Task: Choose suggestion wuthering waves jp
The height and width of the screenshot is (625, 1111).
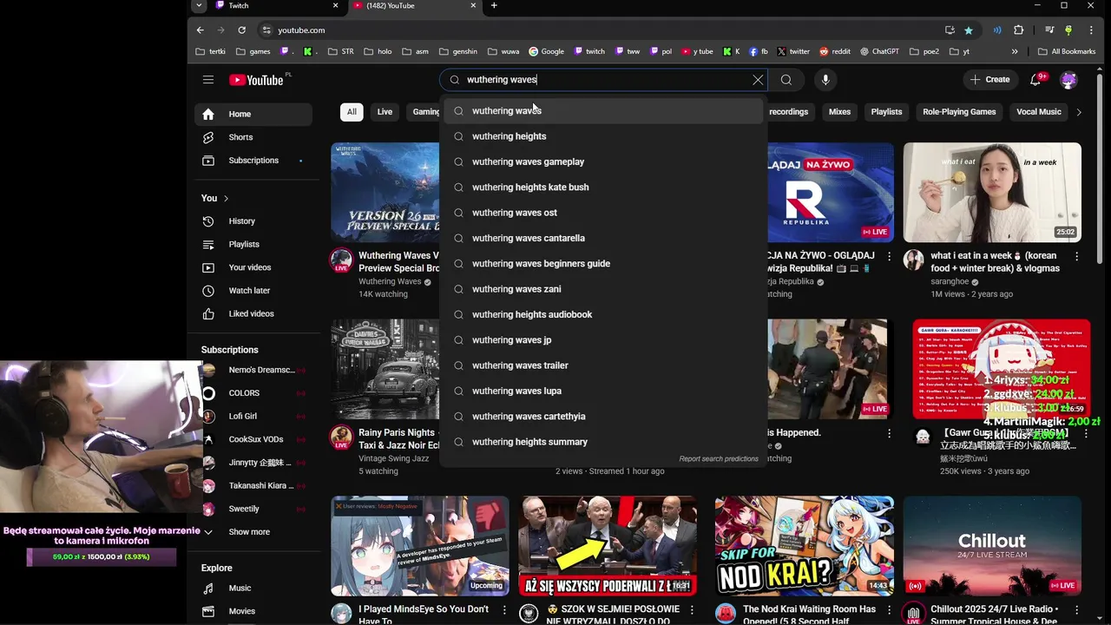Action: tap(602, 340)
